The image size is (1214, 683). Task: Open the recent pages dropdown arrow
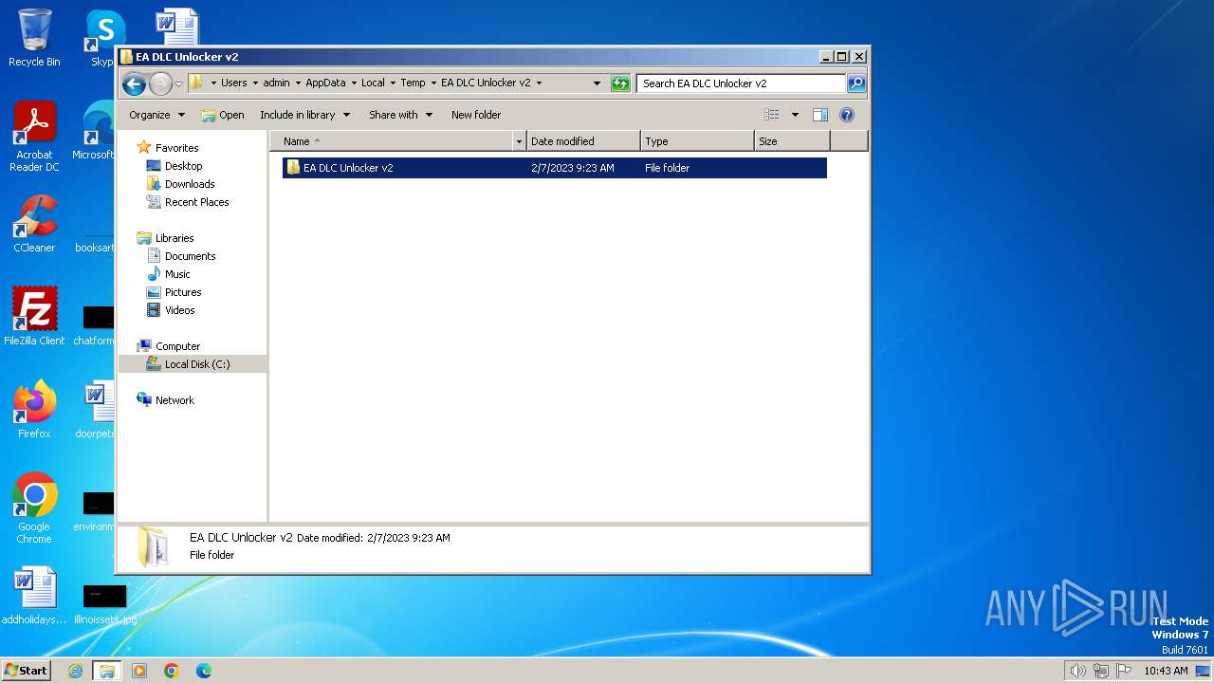(178, 83)
